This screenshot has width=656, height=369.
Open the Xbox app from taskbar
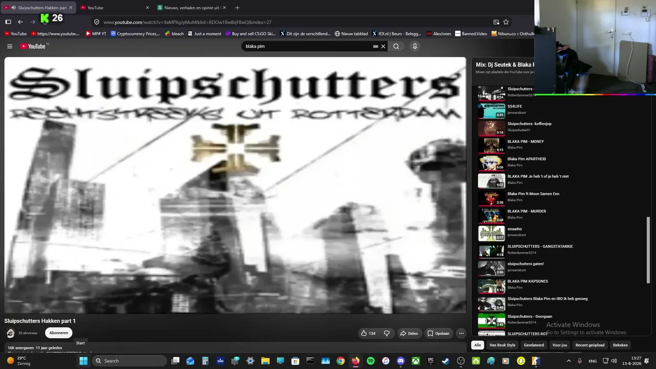pos(416,361)
